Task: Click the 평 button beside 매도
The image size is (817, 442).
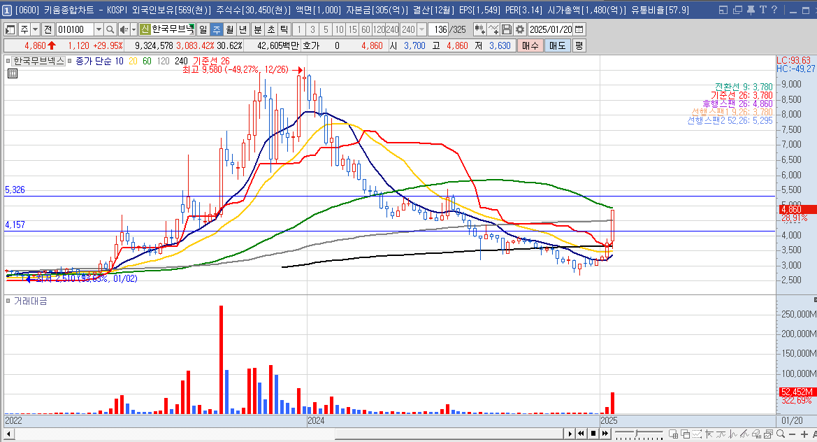Action: [x=579, y=46]
